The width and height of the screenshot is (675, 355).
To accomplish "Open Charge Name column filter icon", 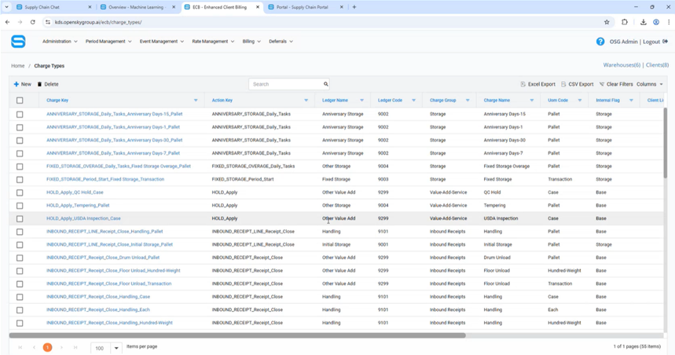I will tap(531, 101).
